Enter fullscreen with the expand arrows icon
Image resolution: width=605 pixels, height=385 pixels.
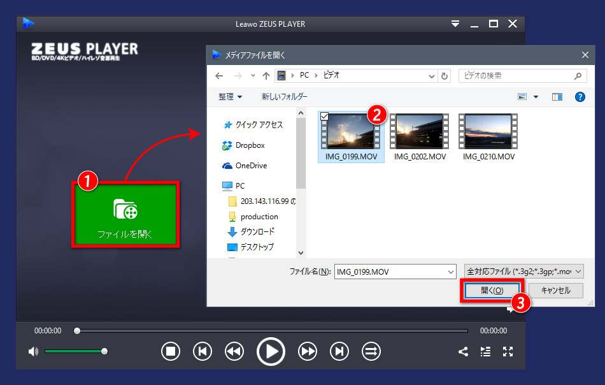(508, 351)
